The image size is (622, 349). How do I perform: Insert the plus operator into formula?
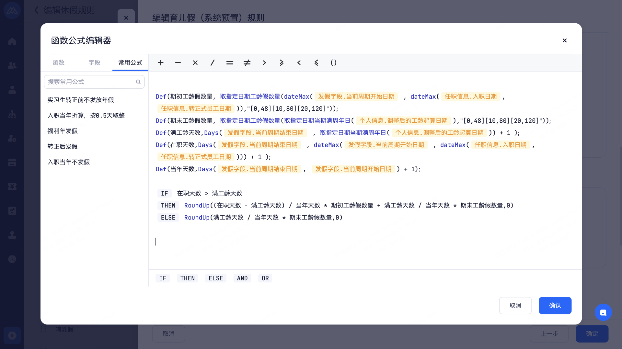pyautogui.click(x=161, y=63)
